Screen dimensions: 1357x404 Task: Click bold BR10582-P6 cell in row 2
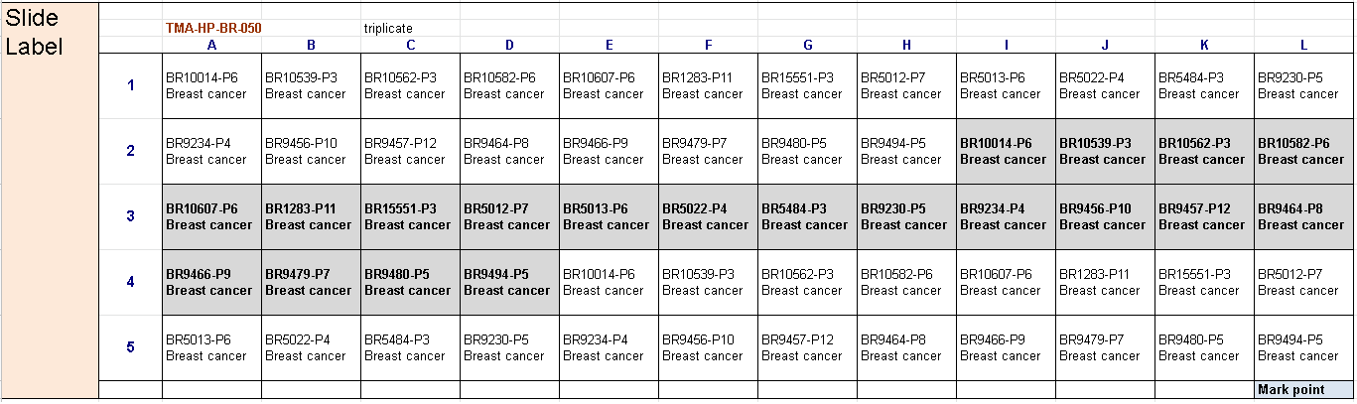coord(1303,151)
